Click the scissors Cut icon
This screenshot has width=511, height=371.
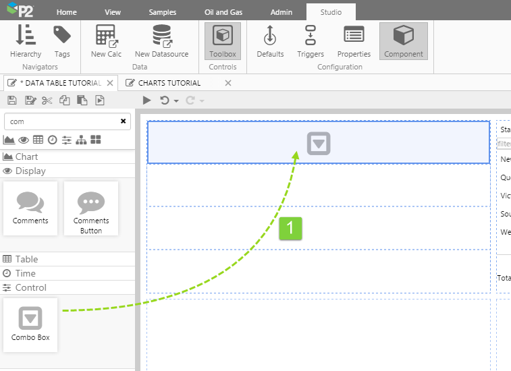47,101
